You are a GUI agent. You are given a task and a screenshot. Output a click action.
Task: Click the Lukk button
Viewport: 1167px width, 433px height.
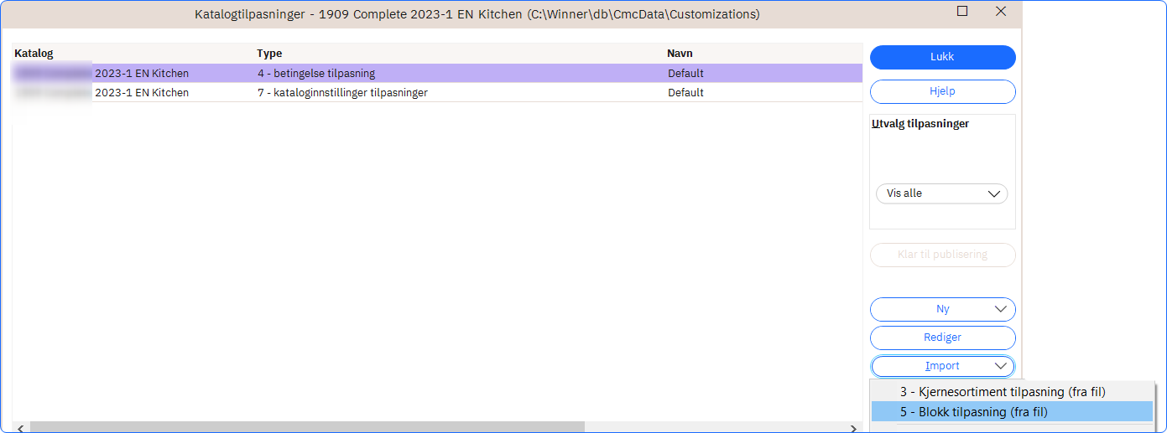click(x=942, y=57)
